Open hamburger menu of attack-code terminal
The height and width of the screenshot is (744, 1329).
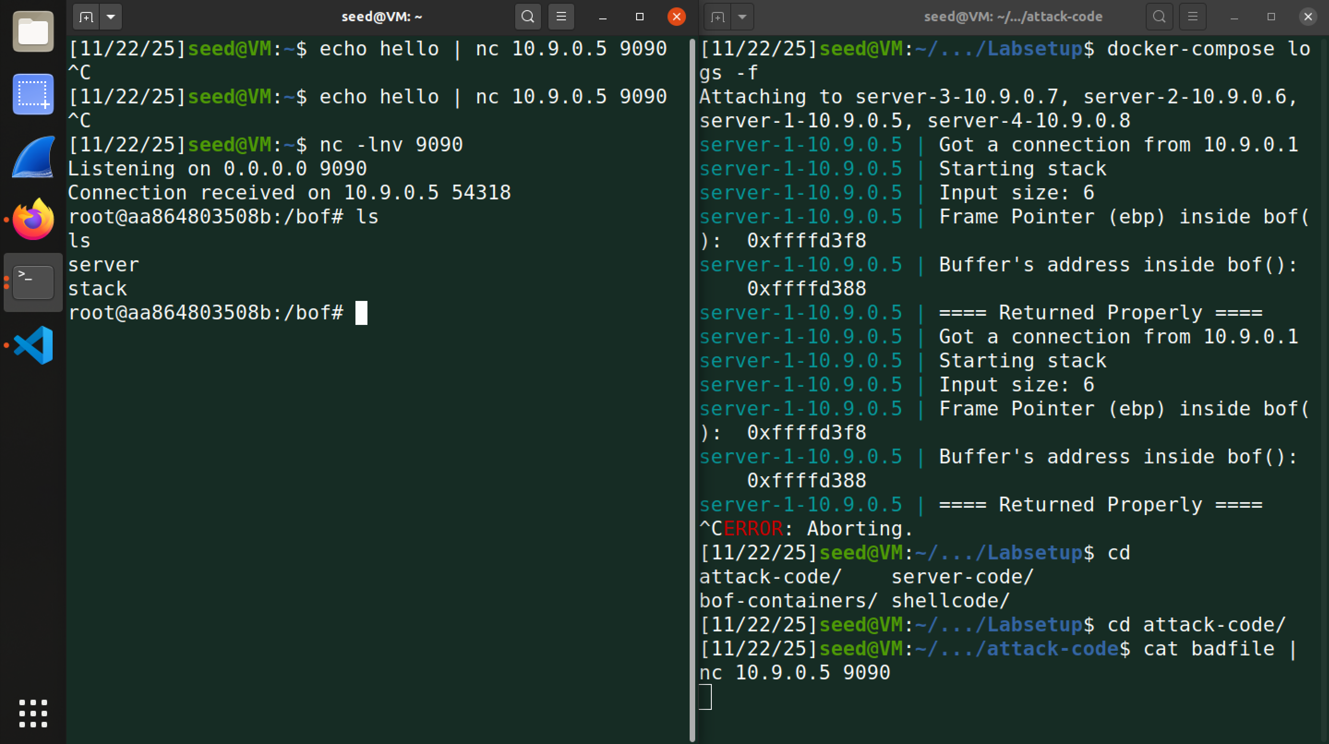[1192, 17]
